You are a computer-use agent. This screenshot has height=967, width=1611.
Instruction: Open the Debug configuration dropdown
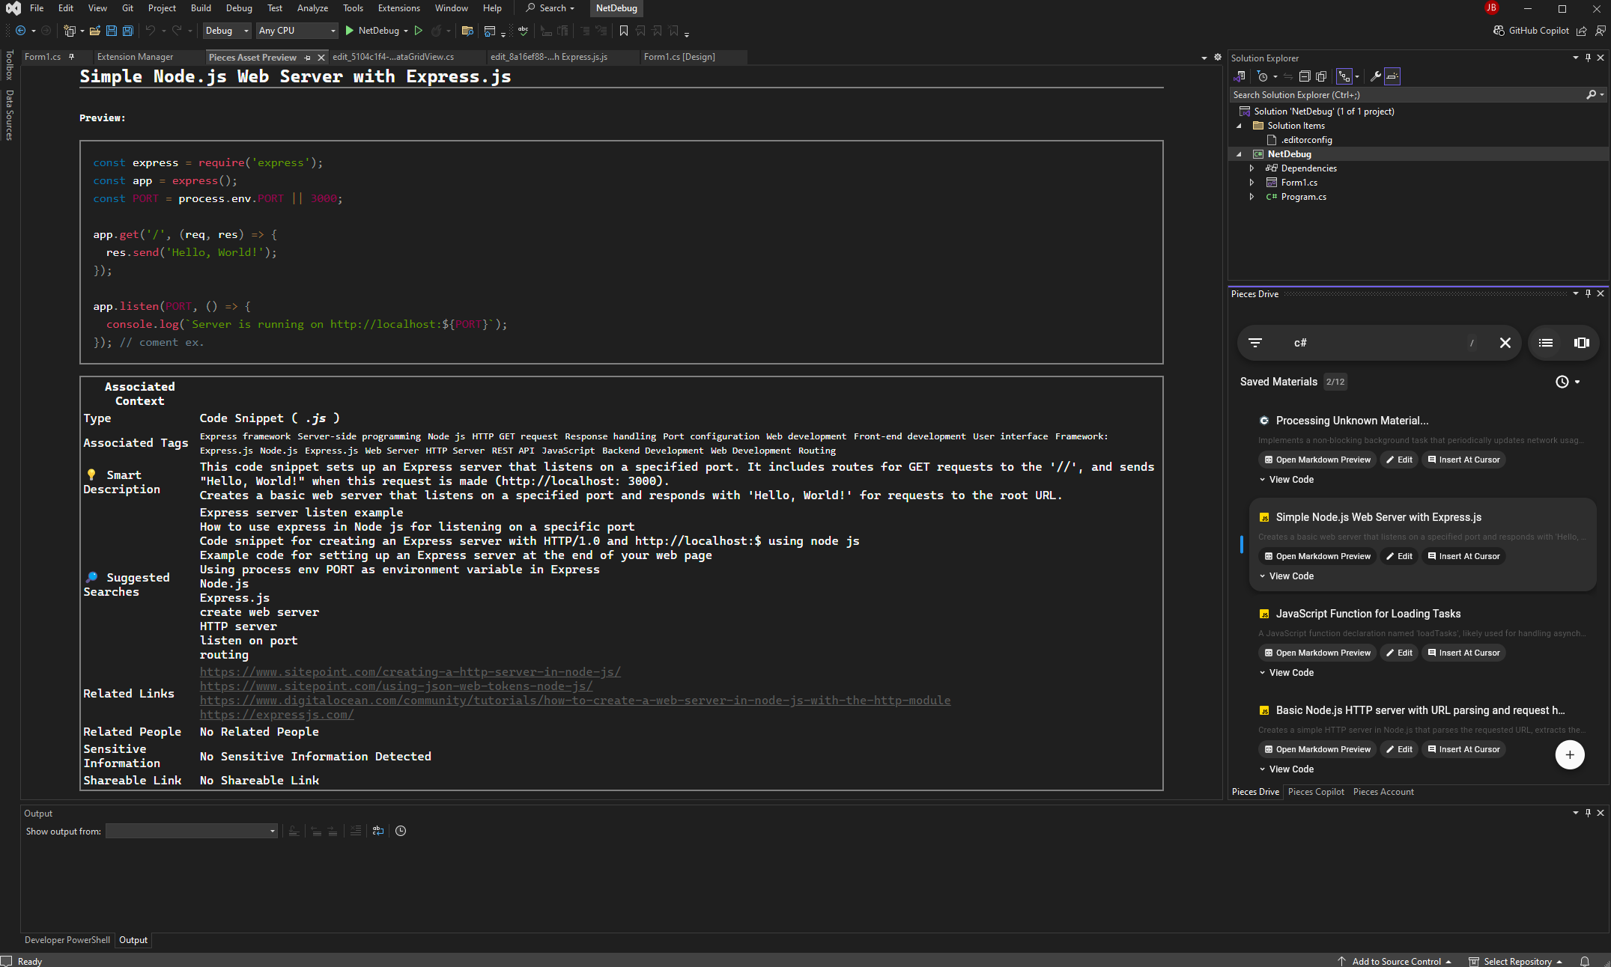(x=227, y=31)
